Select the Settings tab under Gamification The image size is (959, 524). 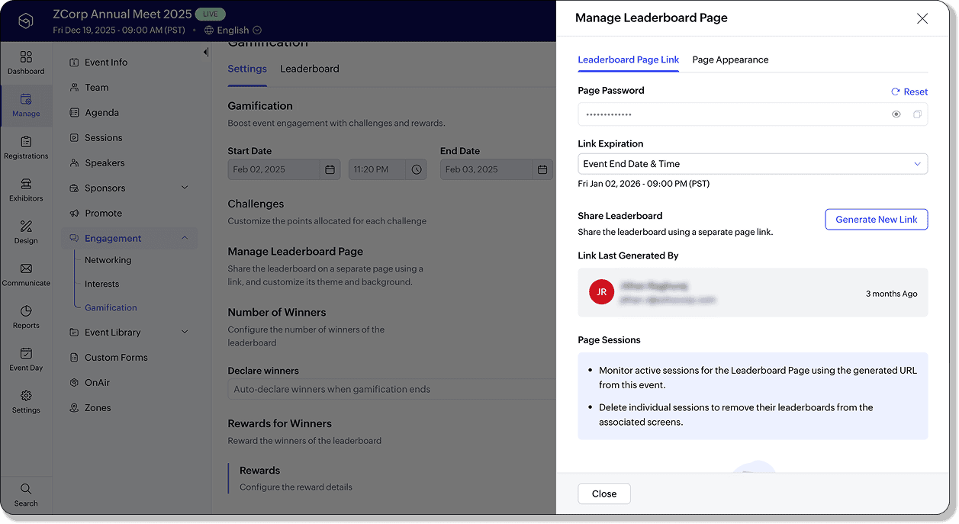pos(247,69)
